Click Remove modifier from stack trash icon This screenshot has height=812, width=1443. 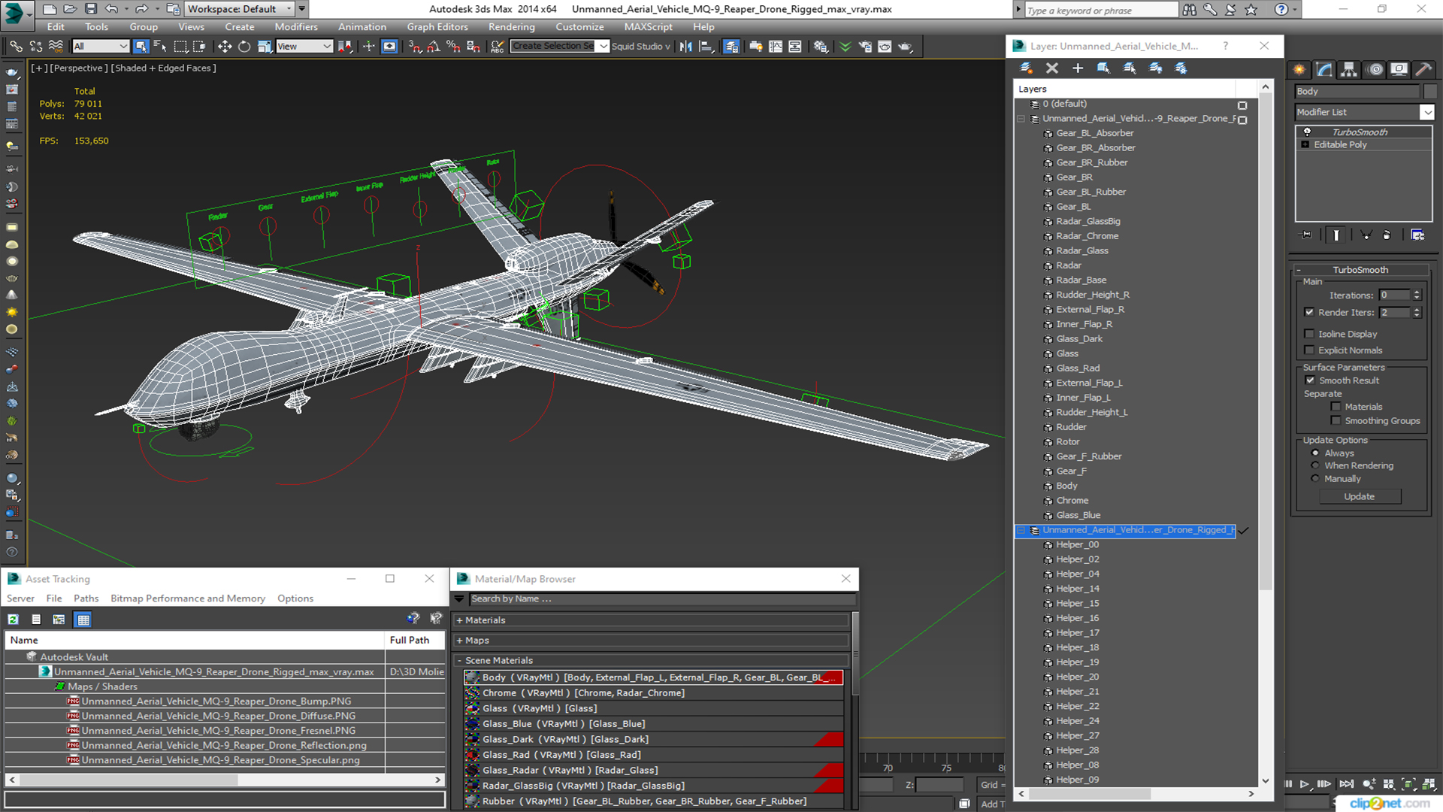pyautogui.click(x=1387, y=235)
